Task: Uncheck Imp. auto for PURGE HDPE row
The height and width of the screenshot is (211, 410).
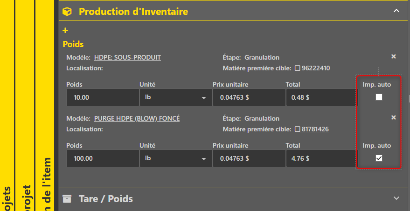Action: [x=379, y=158]
